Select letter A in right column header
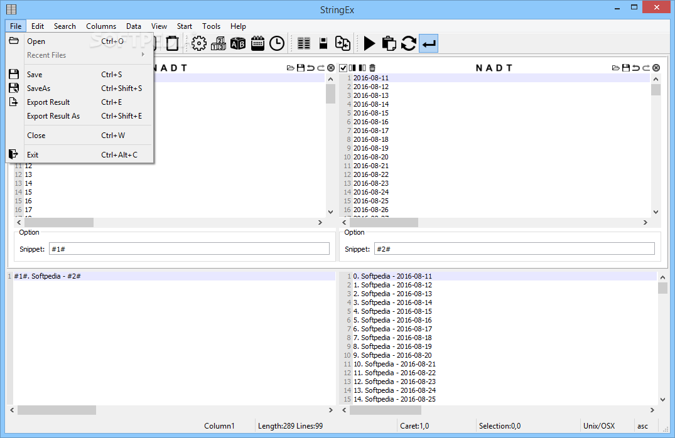This screenshot has width=675, height=438. pyautogui.click(x=490, y=68)
